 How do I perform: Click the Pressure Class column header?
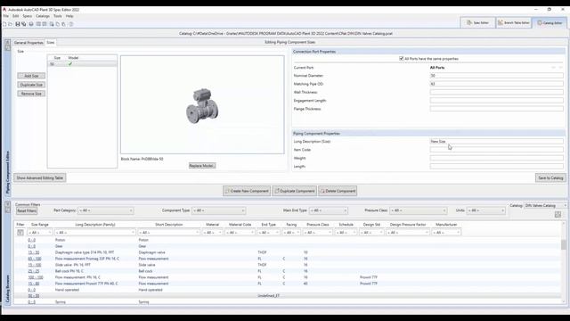pyautogui.click(x=317, y=225)
